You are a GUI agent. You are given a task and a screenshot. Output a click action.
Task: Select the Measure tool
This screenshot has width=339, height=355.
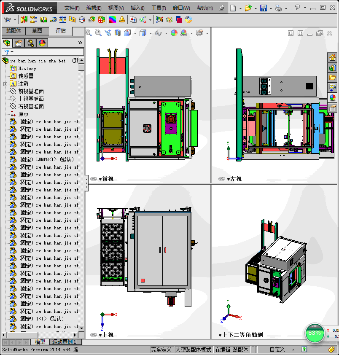(53, 20)
